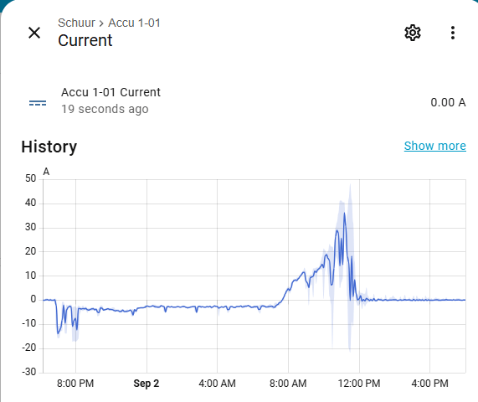This screenshot has height=402, width=478.
Task: Select the Schuur breadcrumb
Action: tap(76, 23)
